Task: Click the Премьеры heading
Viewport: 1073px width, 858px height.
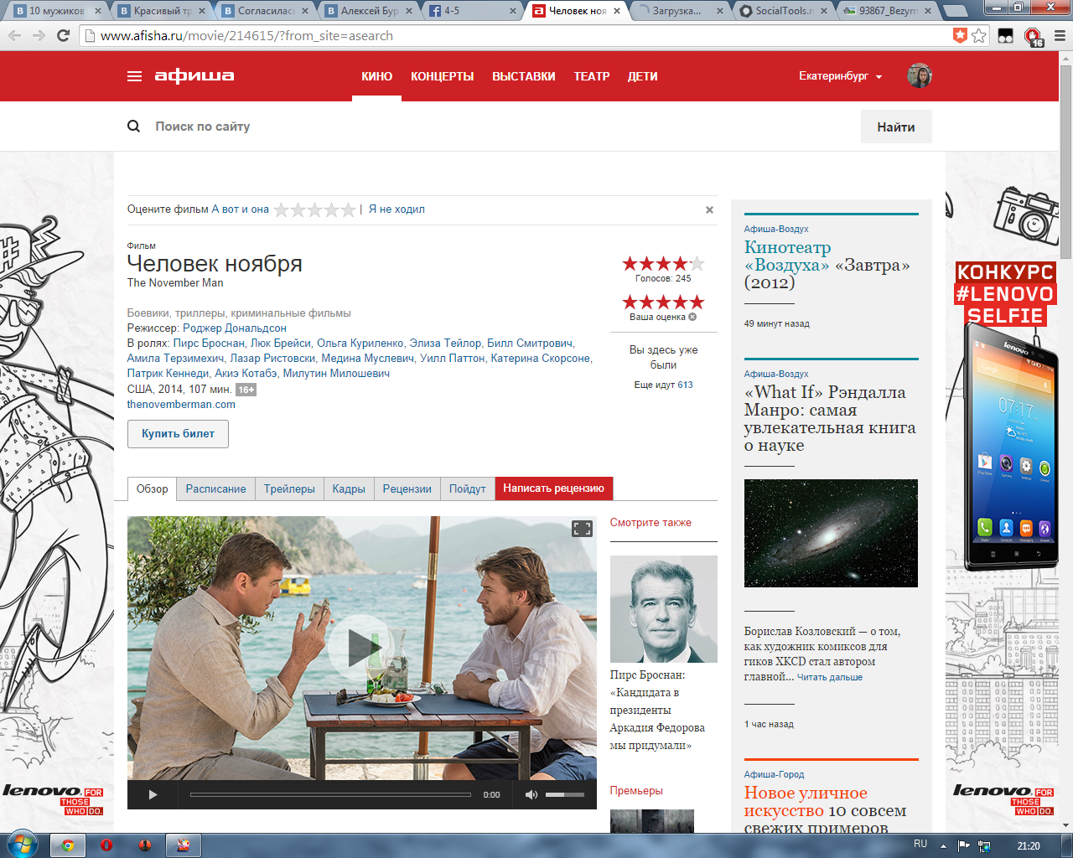Action: [636, 790]
